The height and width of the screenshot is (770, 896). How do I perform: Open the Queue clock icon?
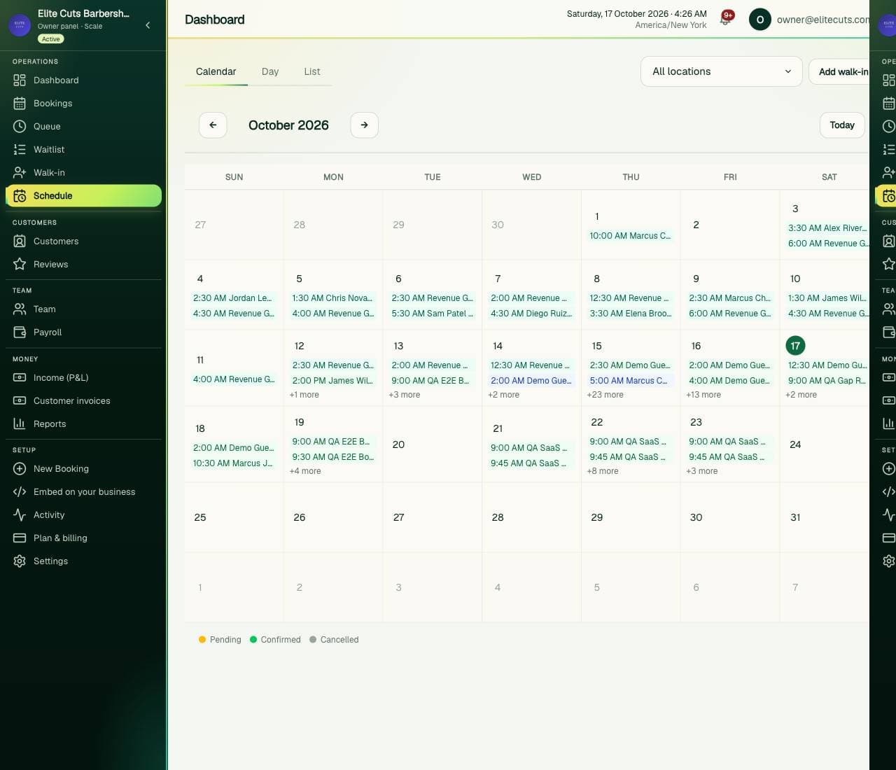pyautogui.click(x=20, y=127)
